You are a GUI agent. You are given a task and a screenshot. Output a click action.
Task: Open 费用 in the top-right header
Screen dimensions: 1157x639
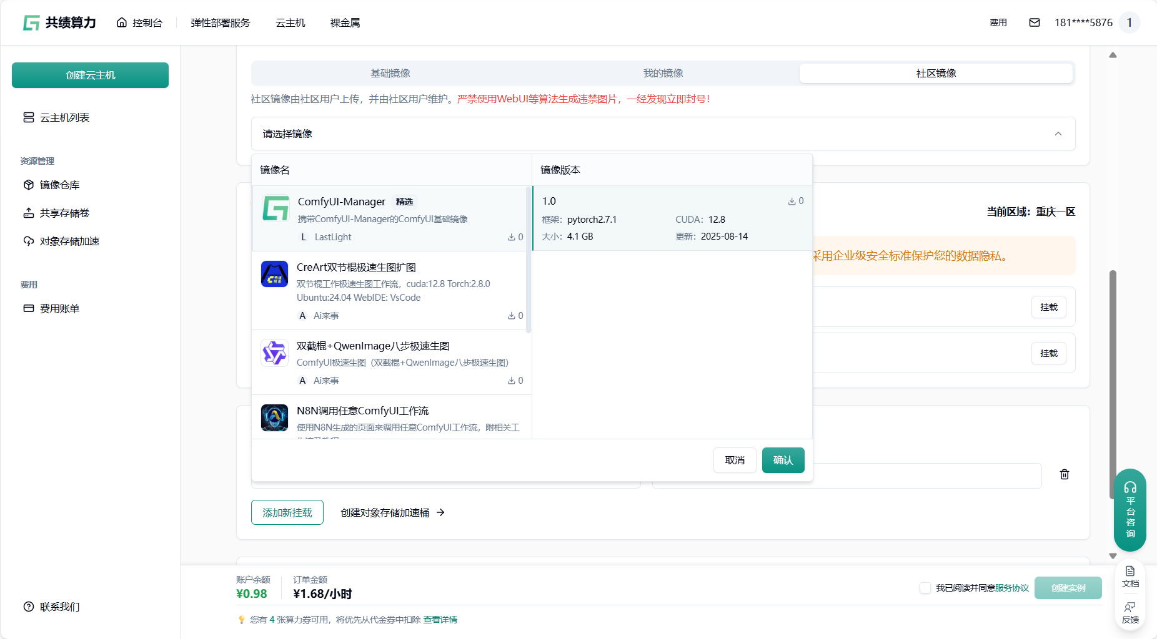tap(998, 22)
